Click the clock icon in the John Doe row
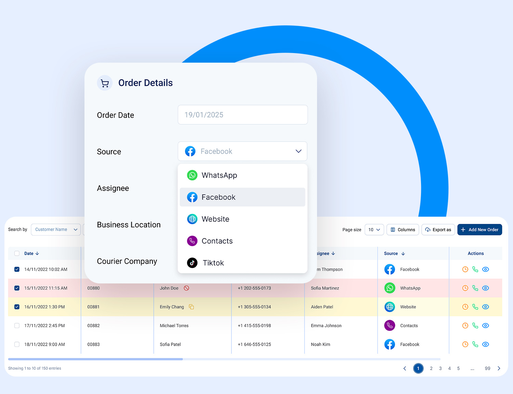This screenshot has width=513, height=394. 465,288
